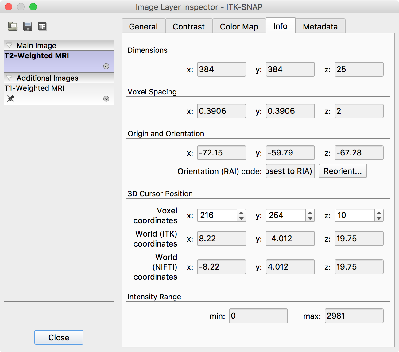399x352 pixels.
Task: Click the Origin y field showing -59.79
Action: pyautogui.click(x=290, y=153)
